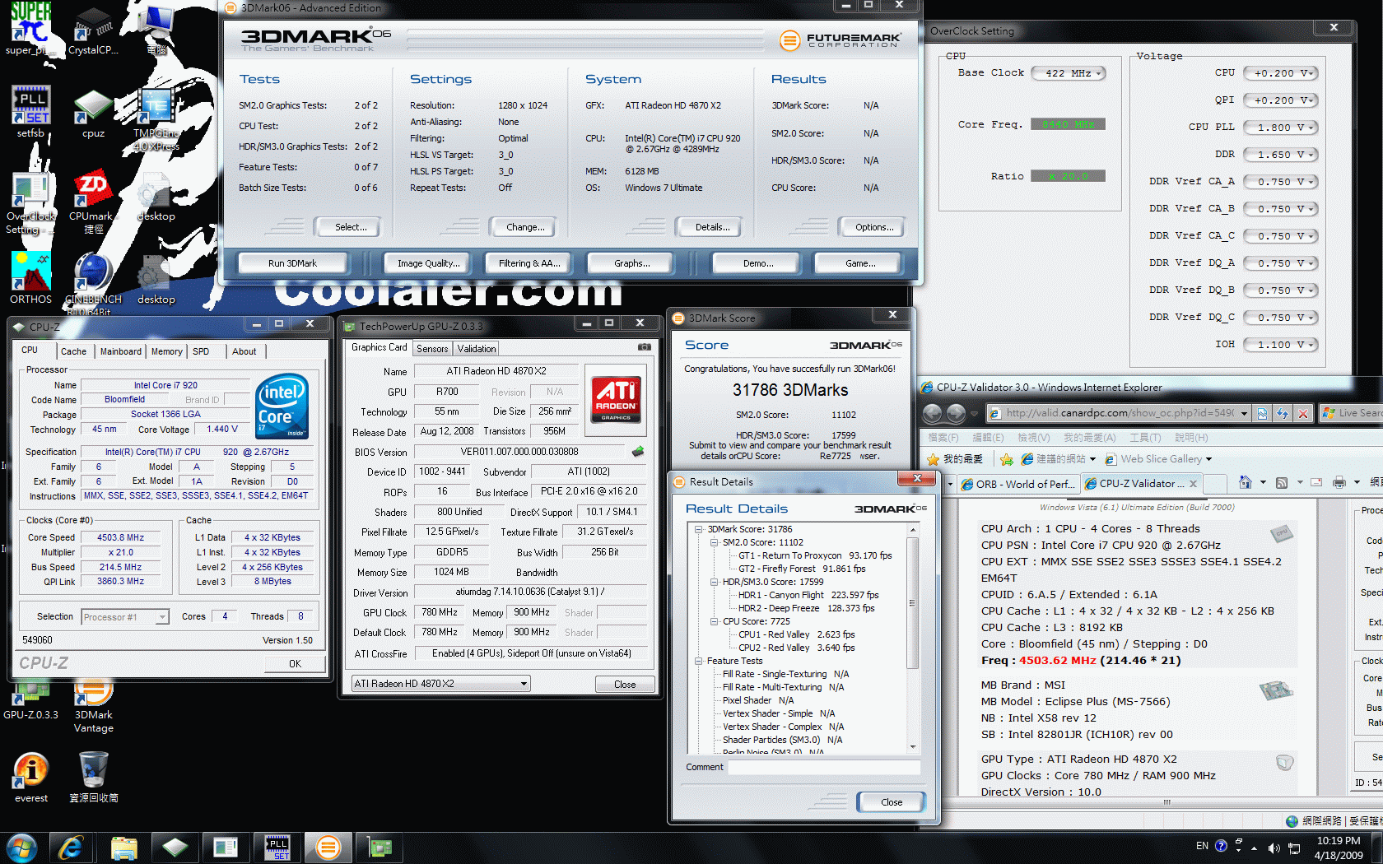This screenshot has width=1383, height=864.
Task: Switch to the GPU-Z Sensors tab
Action: pos(432,349)
